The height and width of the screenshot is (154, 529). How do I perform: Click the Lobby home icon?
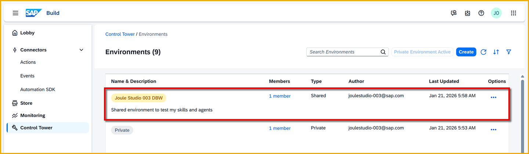[x=15, y=33]
